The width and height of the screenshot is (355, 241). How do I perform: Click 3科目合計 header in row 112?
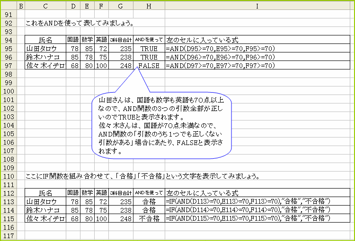[x=121, y=193]
